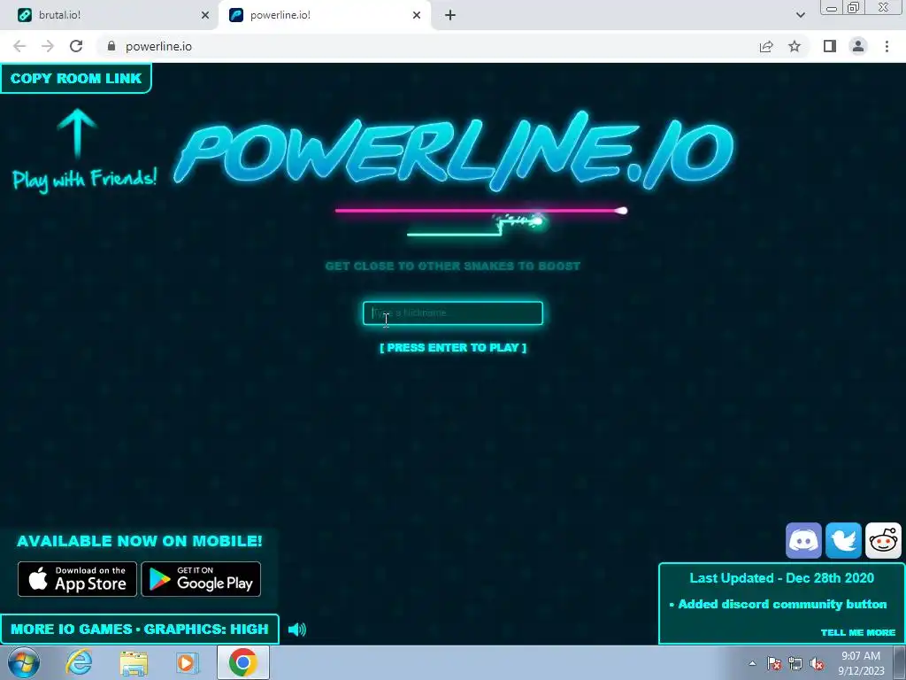Click Press Enter to Play text
906x680 pixels.
pos(452,347)
